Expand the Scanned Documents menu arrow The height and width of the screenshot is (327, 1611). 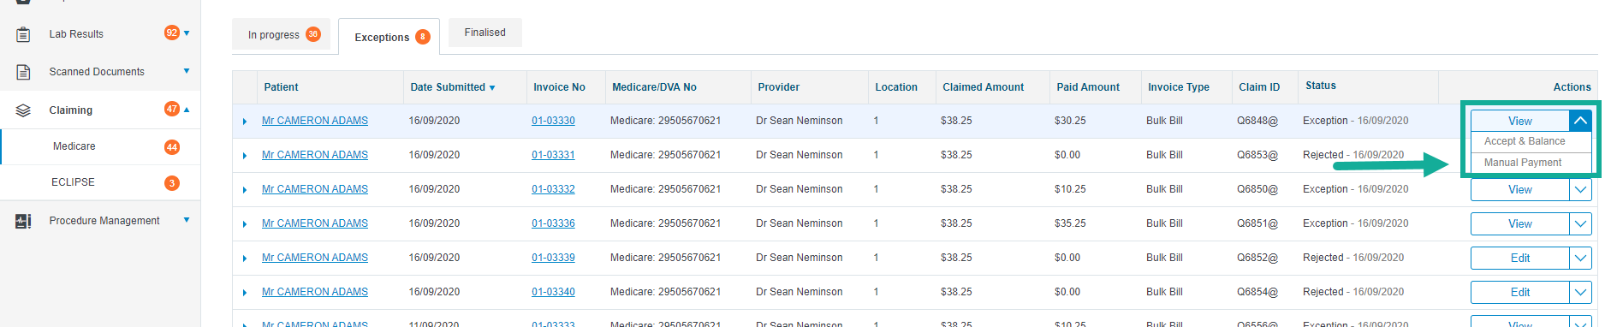tap(187, 71)
